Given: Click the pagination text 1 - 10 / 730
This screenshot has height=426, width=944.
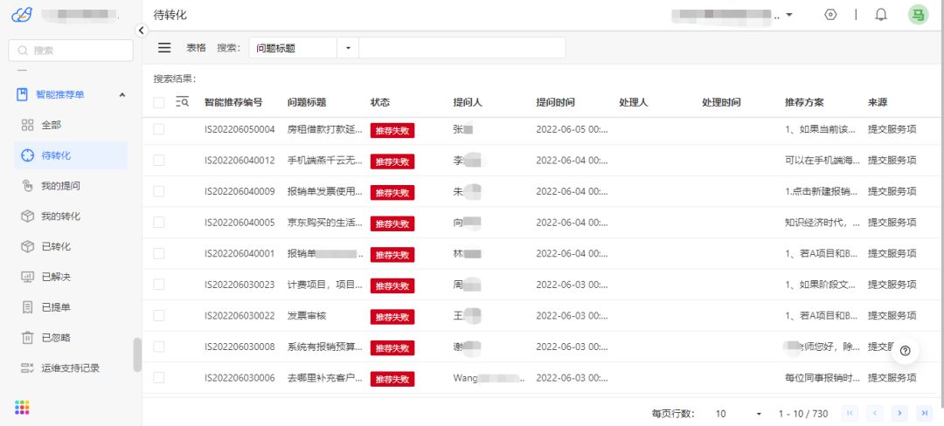Looking at the screenshot, I should point(803,414).
